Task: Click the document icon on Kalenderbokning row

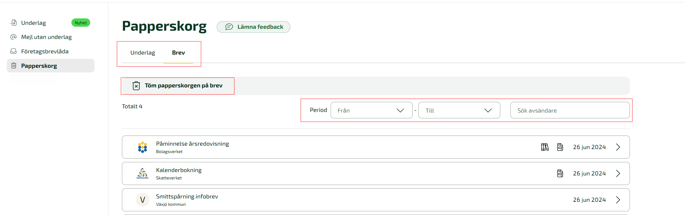Action: click(560, 174)
